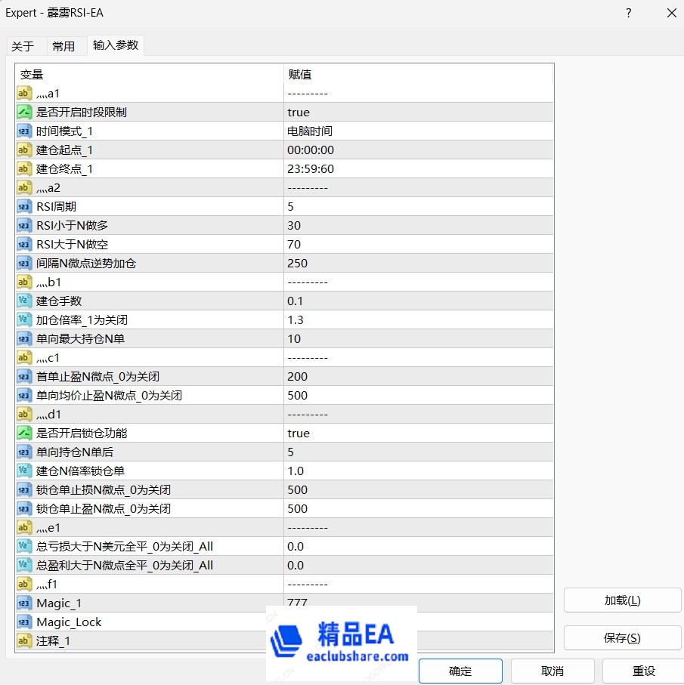Screen dimensions: 684x685
Task: Click the icon beside 加仓倍率_1为关闭
Action: [24, 320]
